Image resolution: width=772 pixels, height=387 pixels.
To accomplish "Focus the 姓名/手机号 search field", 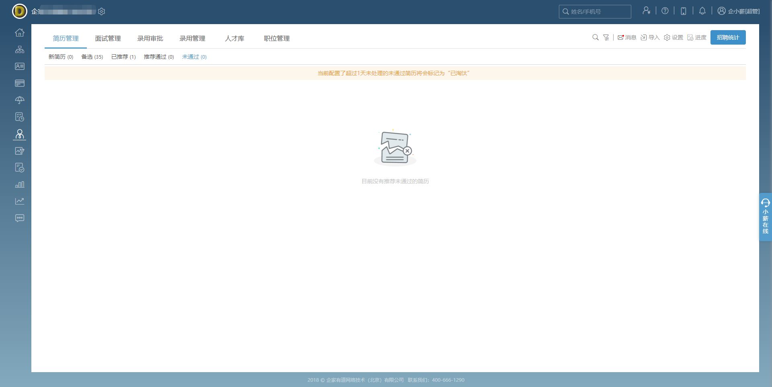I will [595, 12].
